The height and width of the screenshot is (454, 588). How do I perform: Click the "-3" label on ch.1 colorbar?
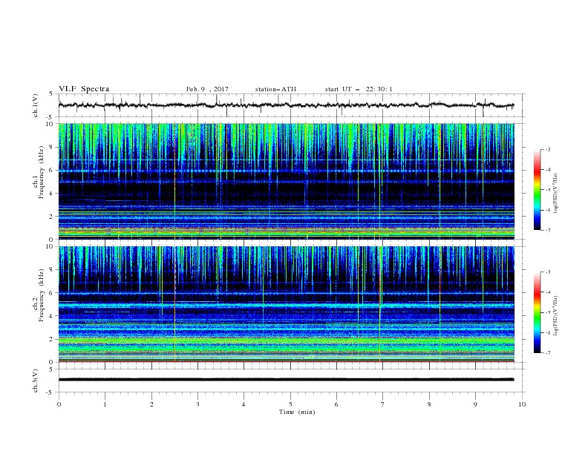pos(547,149)
